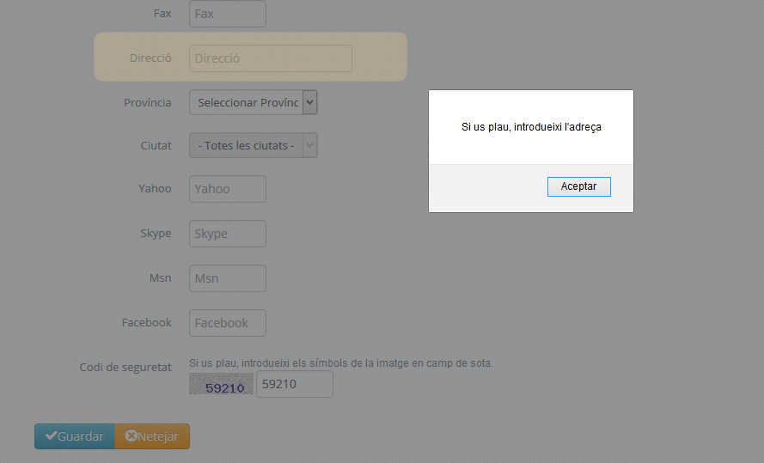Click the "Fax" label

[x=162, y=13]
